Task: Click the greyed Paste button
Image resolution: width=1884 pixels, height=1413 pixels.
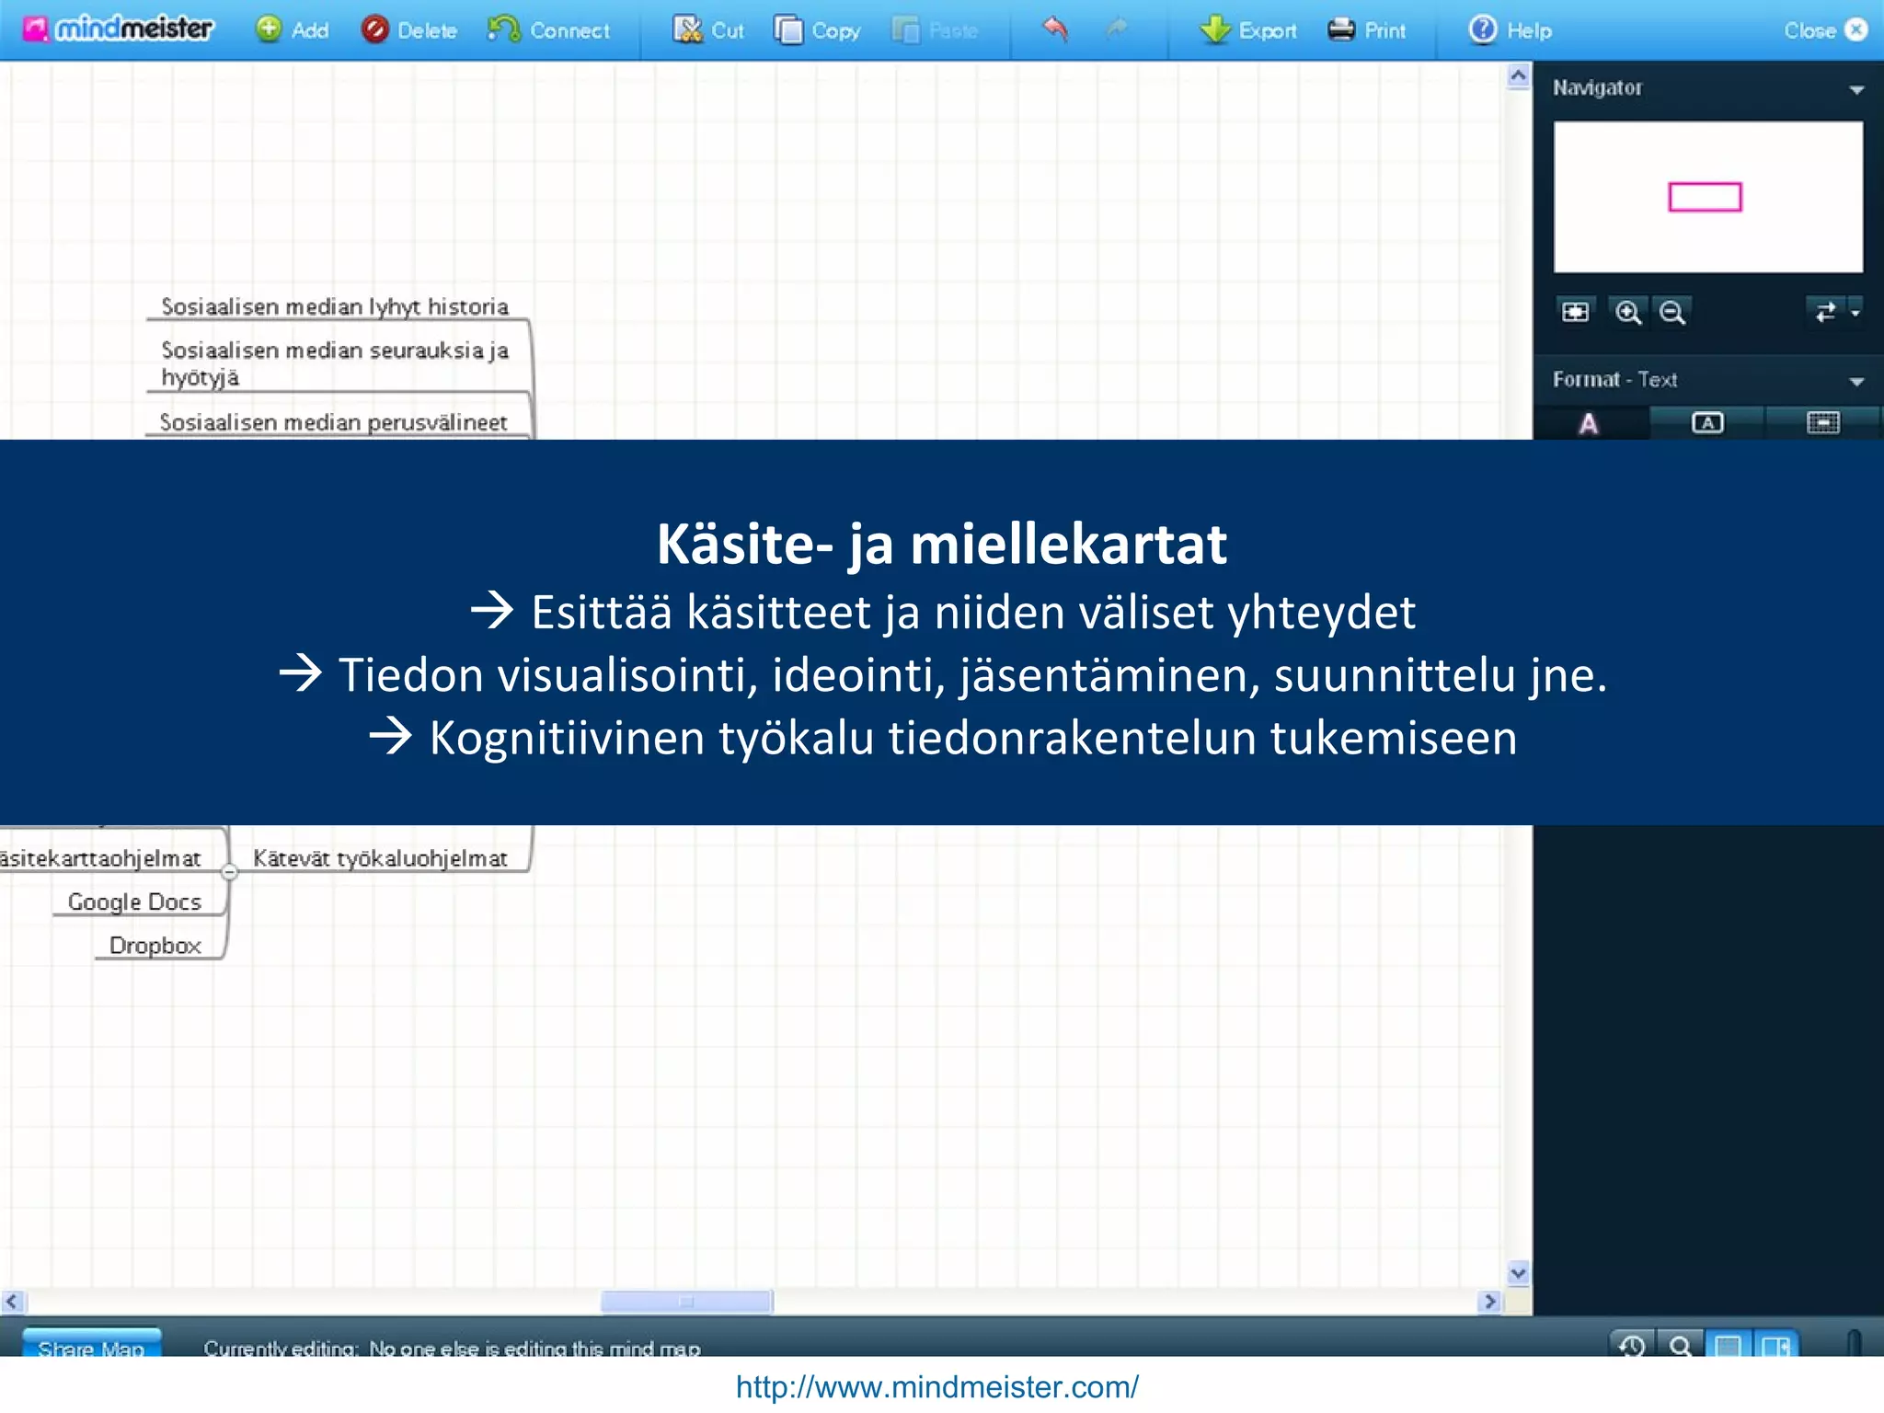Action: tap(935, 30)
